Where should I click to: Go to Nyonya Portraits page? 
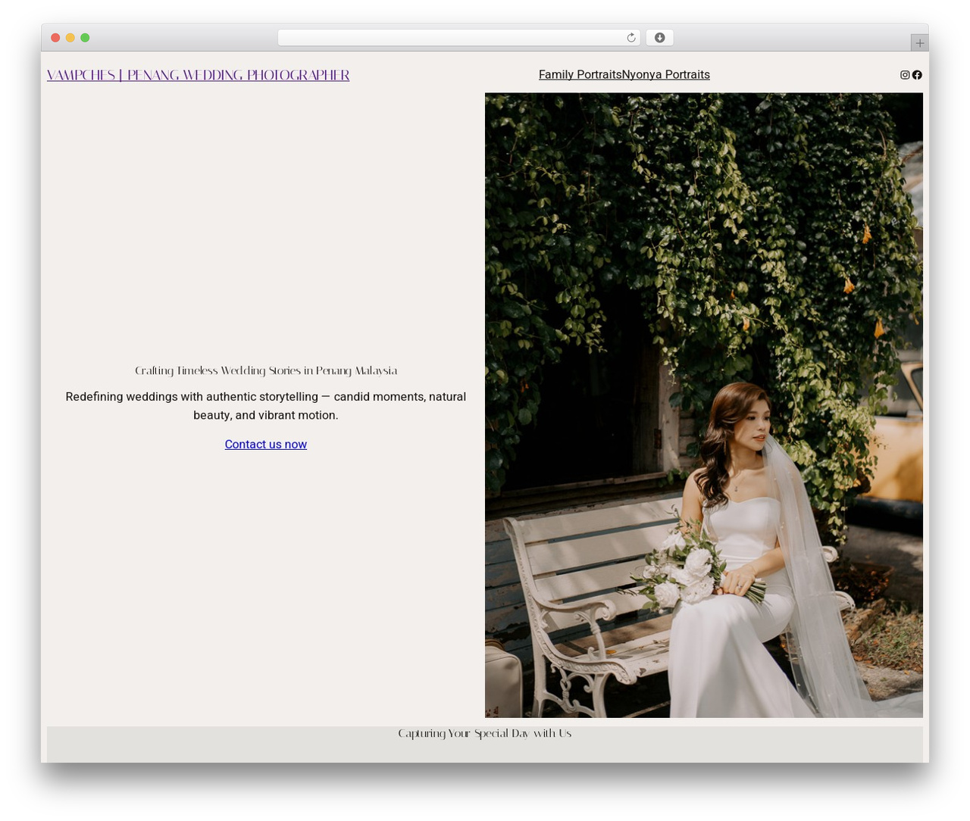[666, 74]
